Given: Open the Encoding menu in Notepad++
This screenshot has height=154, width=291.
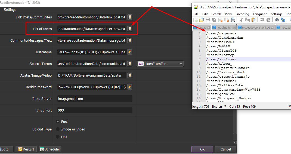Looking at the screenshot, I should click(x=242, y=14).
